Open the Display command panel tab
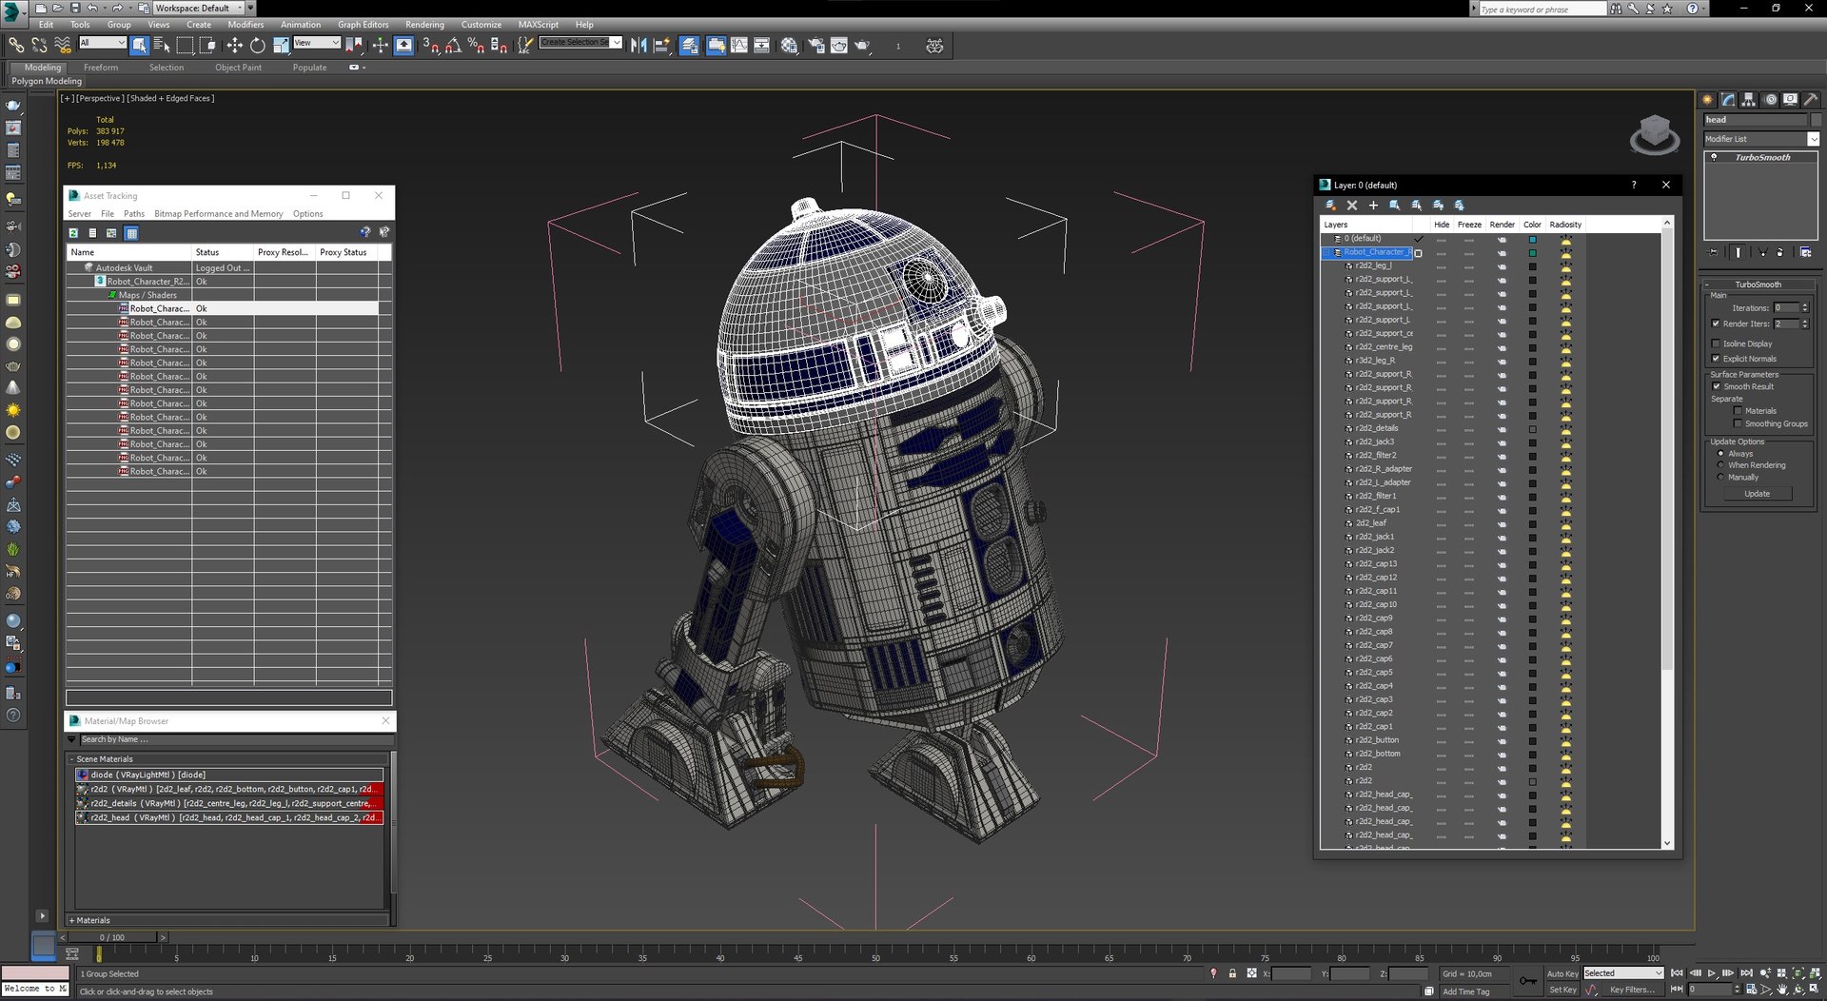The height and width of the screenshot is (1001, 1827). [x=1790, y=100]
